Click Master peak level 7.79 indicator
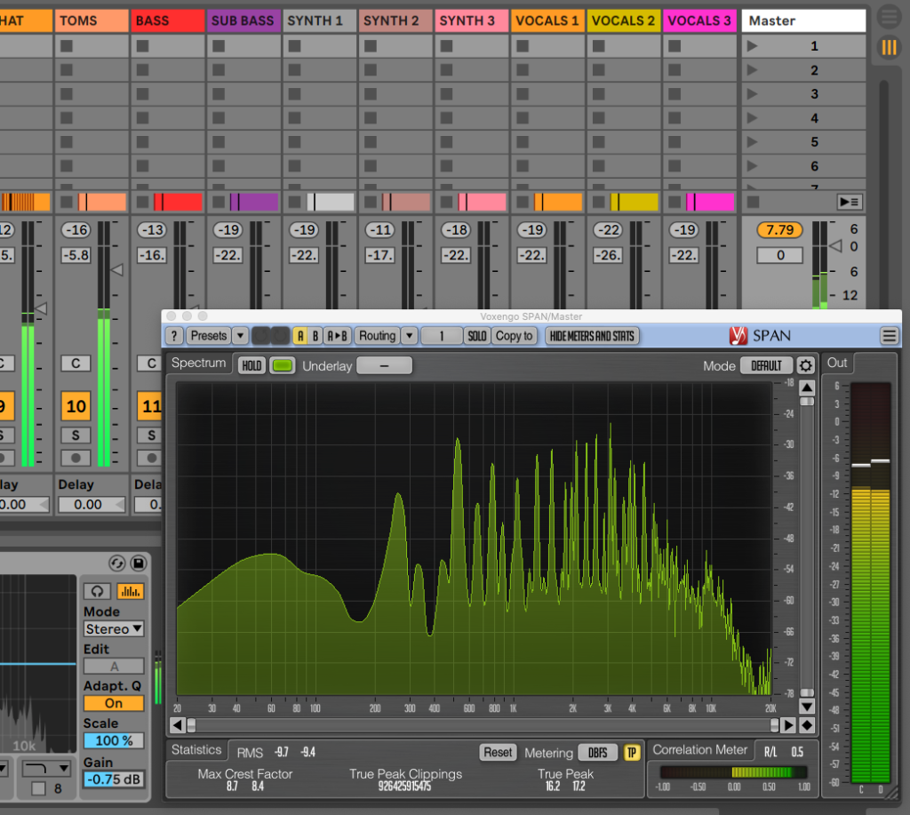This screenshot has height=815, width=910. point(779,230)
